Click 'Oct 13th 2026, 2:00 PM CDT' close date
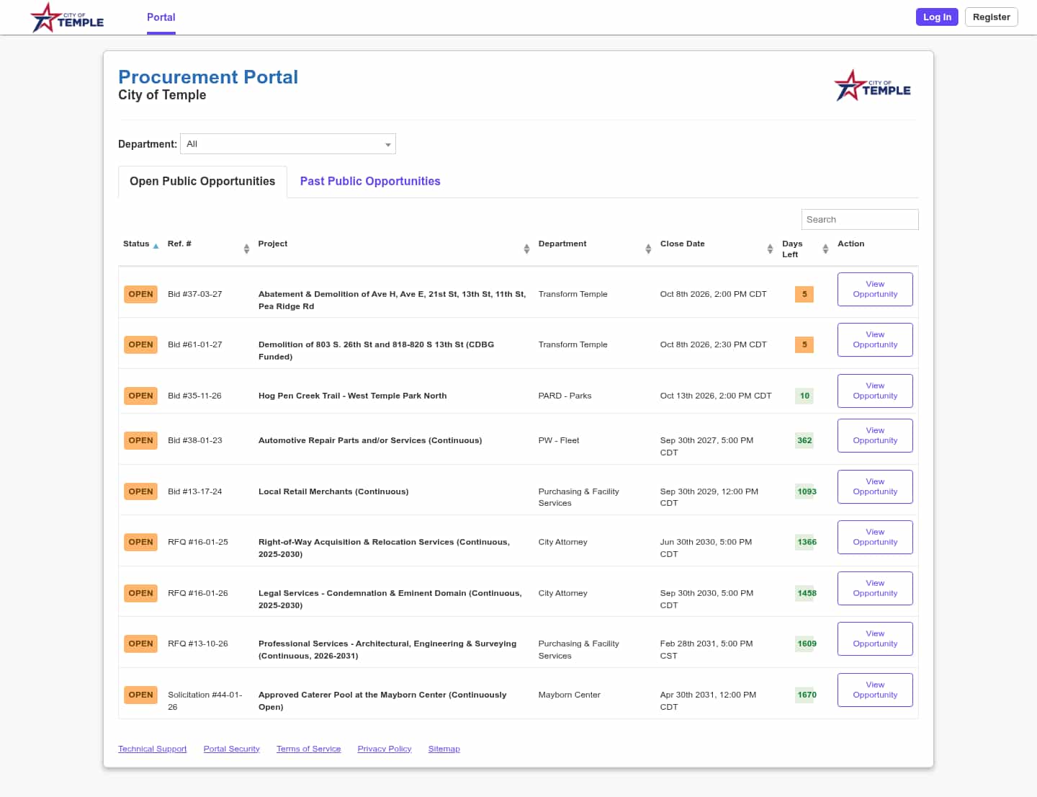This screenshot has width=1037, height=797. pos(715,396)
